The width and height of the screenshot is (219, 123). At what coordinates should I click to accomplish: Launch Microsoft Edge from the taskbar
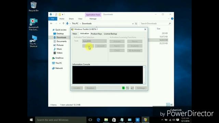point(98,120)
